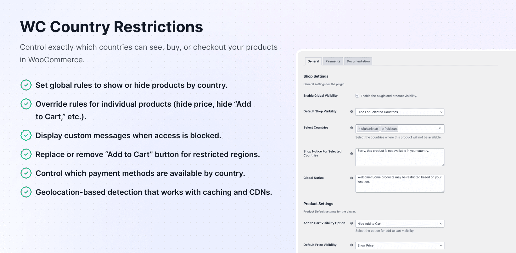The height and width of the screenshot is (253, 516).
Task: Switch to the Payments tab
Action: click(333, 61)
